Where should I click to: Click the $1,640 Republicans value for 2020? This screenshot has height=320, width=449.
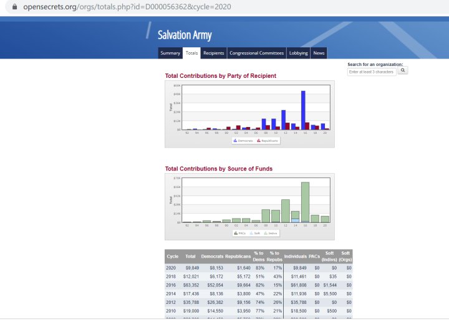point(244,268)
